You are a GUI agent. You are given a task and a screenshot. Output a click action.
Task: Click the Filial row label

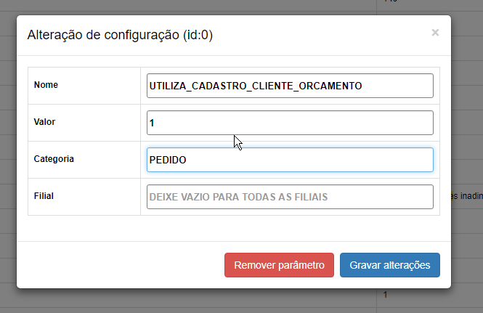click(44, 195)
